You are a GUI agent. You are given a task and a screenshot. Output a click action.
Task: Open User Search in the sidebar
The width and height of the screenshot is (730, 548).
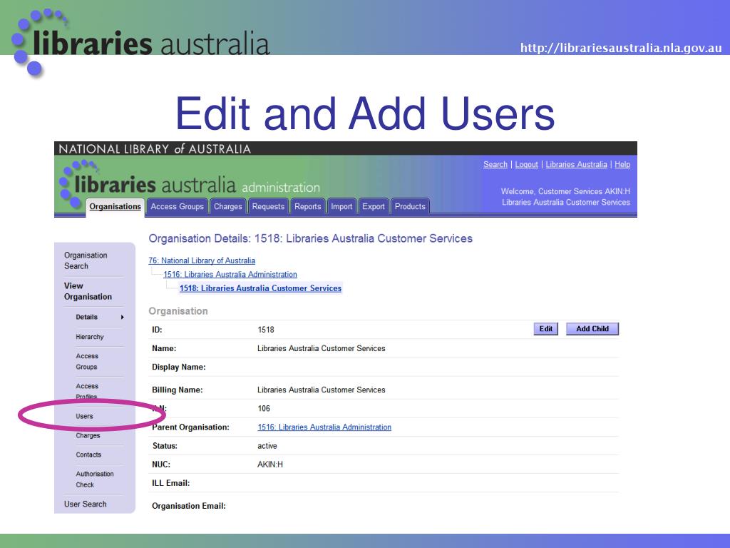coord(86,504)
